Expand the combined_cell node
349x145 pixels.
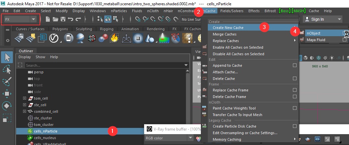click(x=24, y=111)
